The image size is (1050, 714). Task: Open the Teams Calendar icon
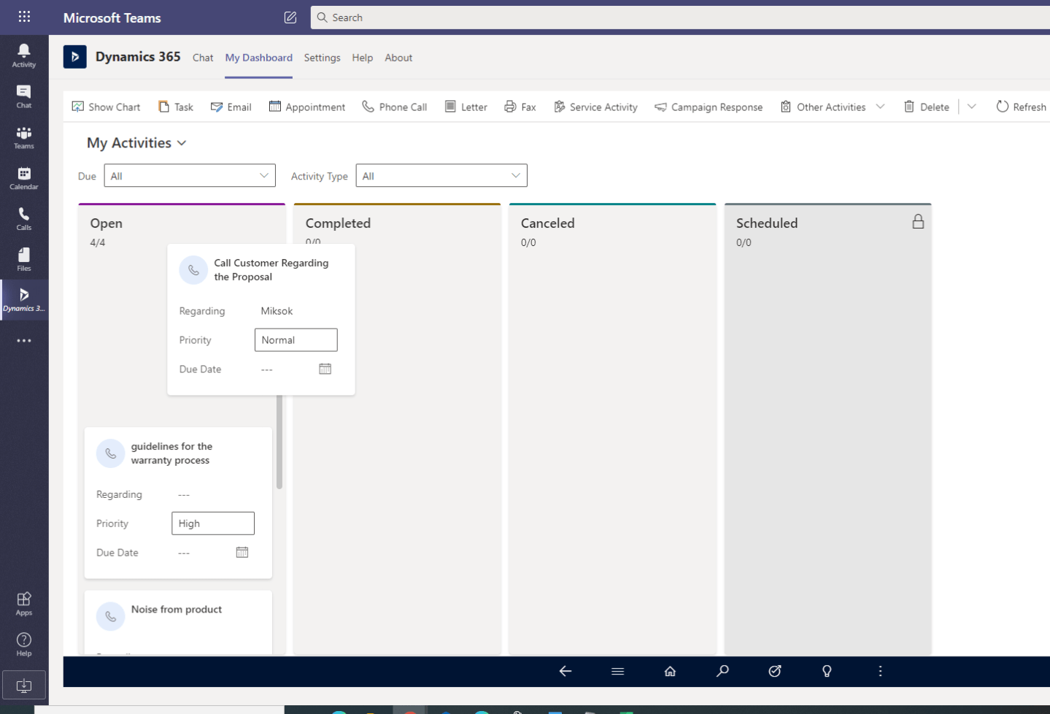24,177
